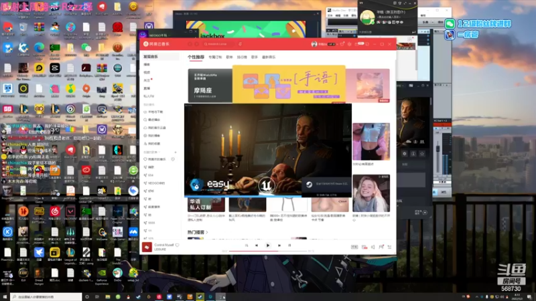Viewport: 536px width, 301px height.
Task: Switch to the 歌单 tab
Action: [229, 57]
